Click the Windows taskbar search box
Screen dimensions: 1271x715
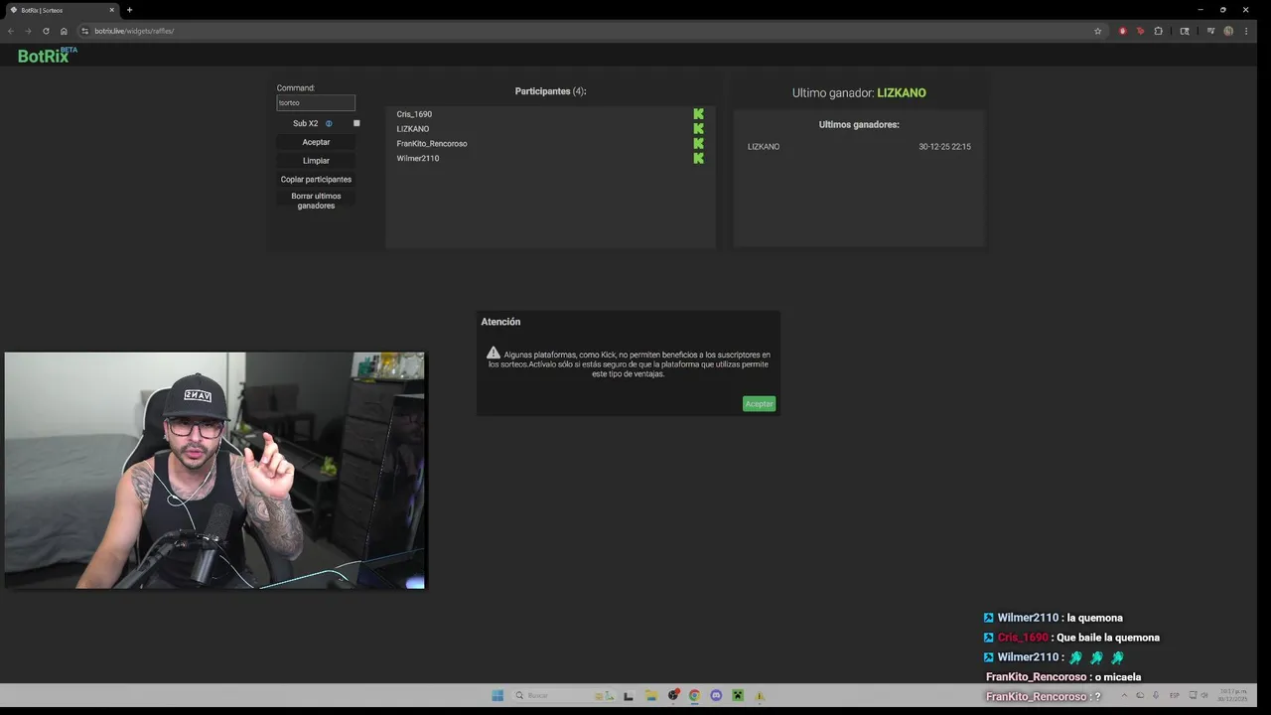(566, 695)
